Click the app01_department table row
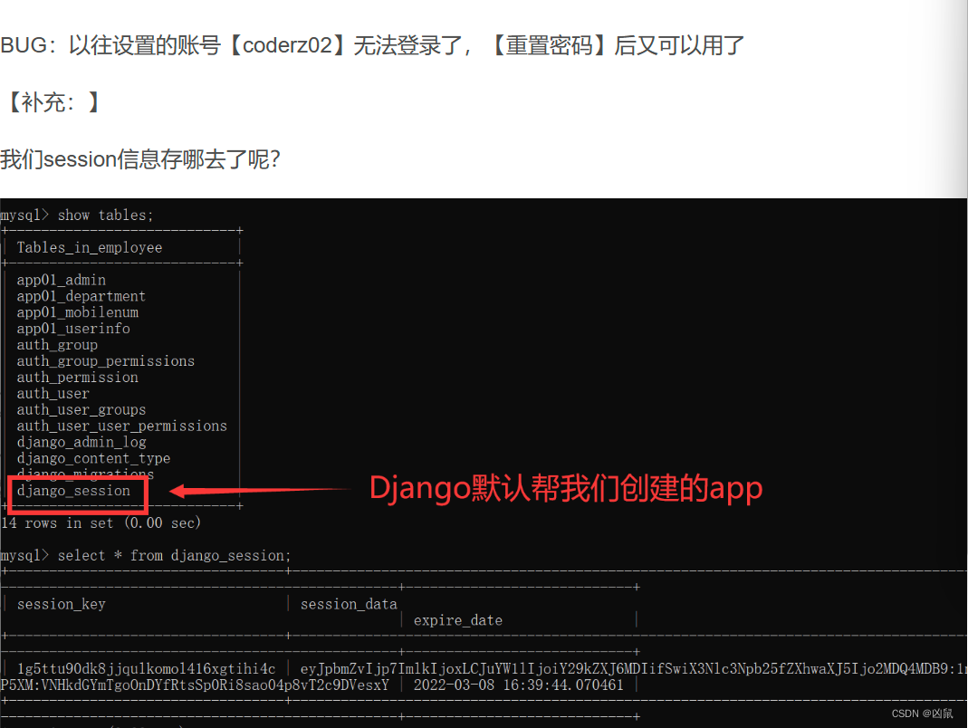This screenshot has height=728, width=968. 81,296
